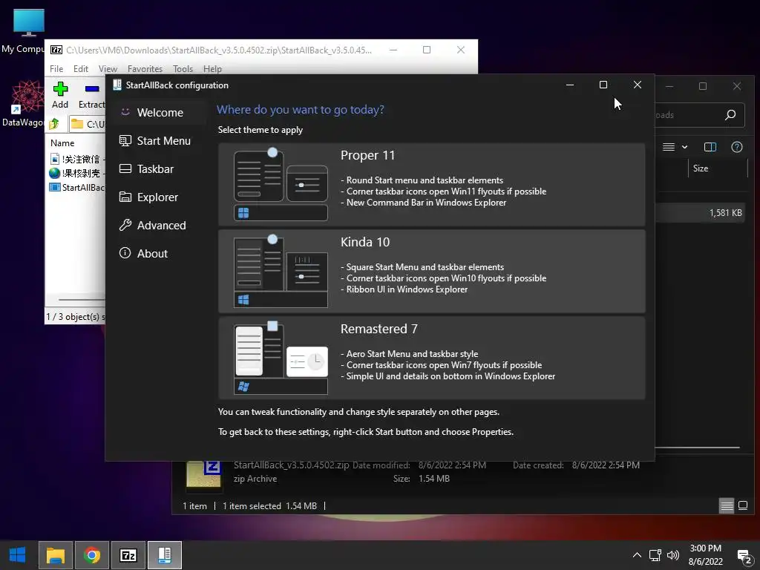Open the Tools menu in 7-Zip
Image resolution: width=760 pixels, height=570 pixels.
click(183, 69)
